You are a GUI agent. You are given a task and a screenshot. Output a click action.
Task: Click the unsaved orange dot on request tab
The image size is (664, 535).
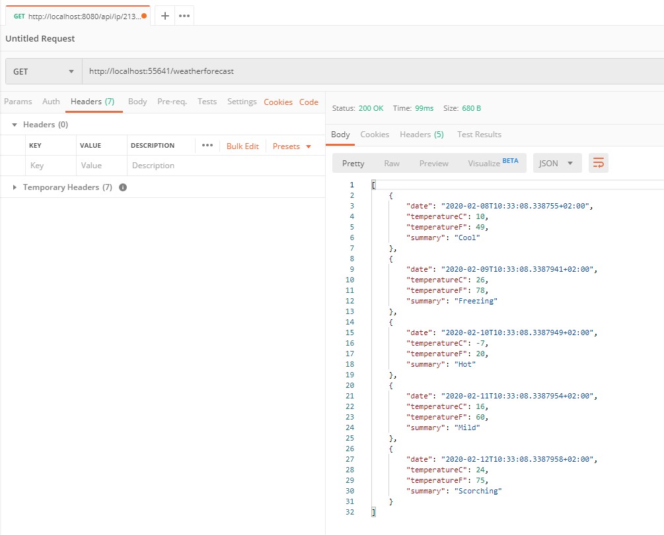144,16
